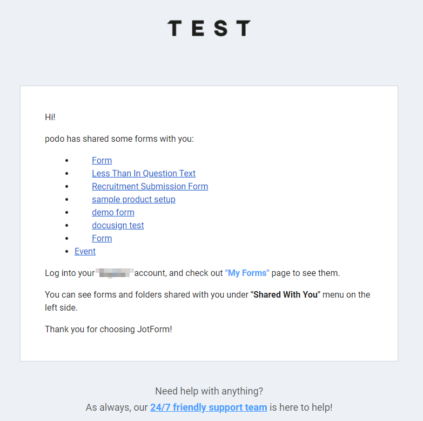Click the "Thank you for choosing JotForm!" line

[x=109, y=329]
